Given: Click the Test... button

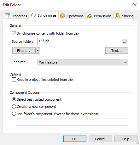Looking at the screenshot, I should pos(117,51).
